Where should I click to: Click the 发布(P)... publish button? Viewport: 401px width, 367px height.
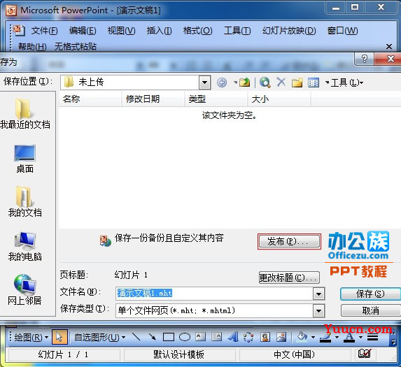289,241
